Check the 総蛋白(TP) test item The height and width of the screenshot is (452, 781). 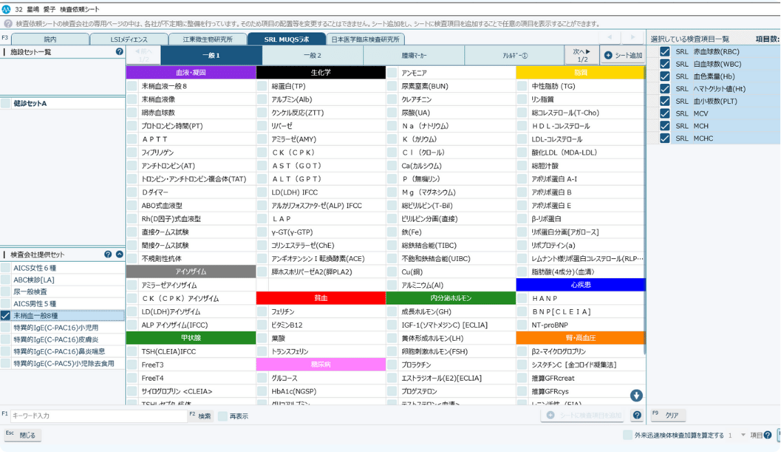click(x=262, y=86)
